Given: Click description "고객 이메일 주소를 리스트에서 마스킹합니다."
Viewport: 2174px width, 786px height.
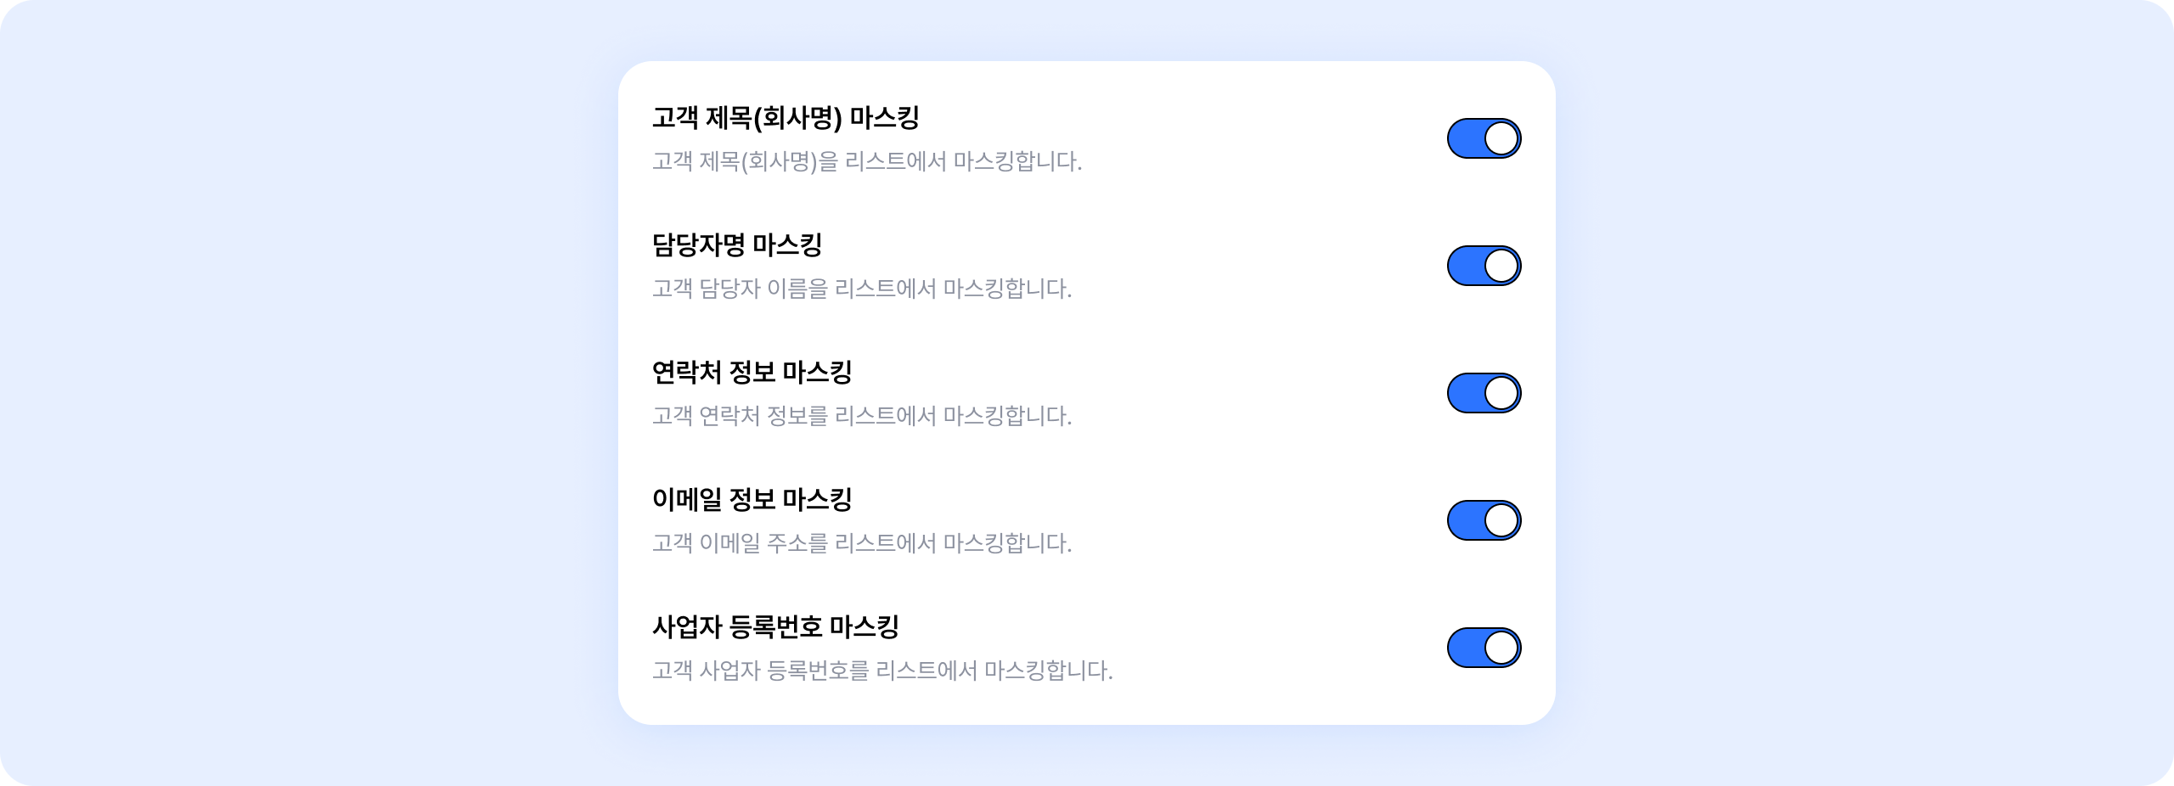Looking at the screenshot, I should (x=861, y=543).
